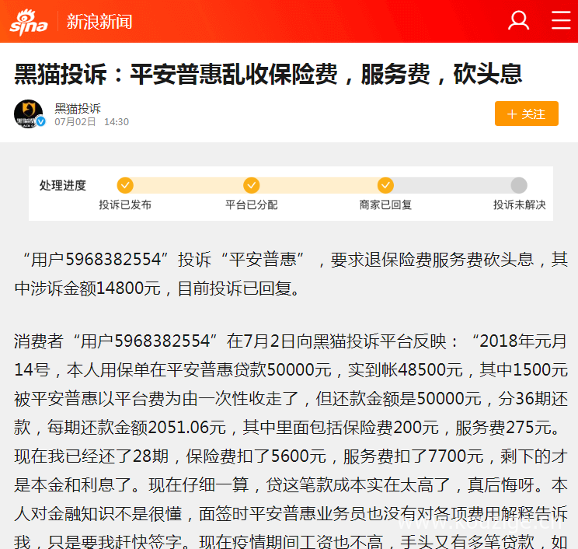Screen dimensions: 578x549
Task: Click progress bar between 商家已回复 and 投诉未解决
Action: (452, 185)
